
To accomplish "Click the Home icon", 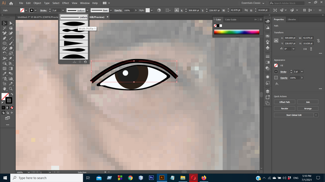I will [x=11, y=3].
